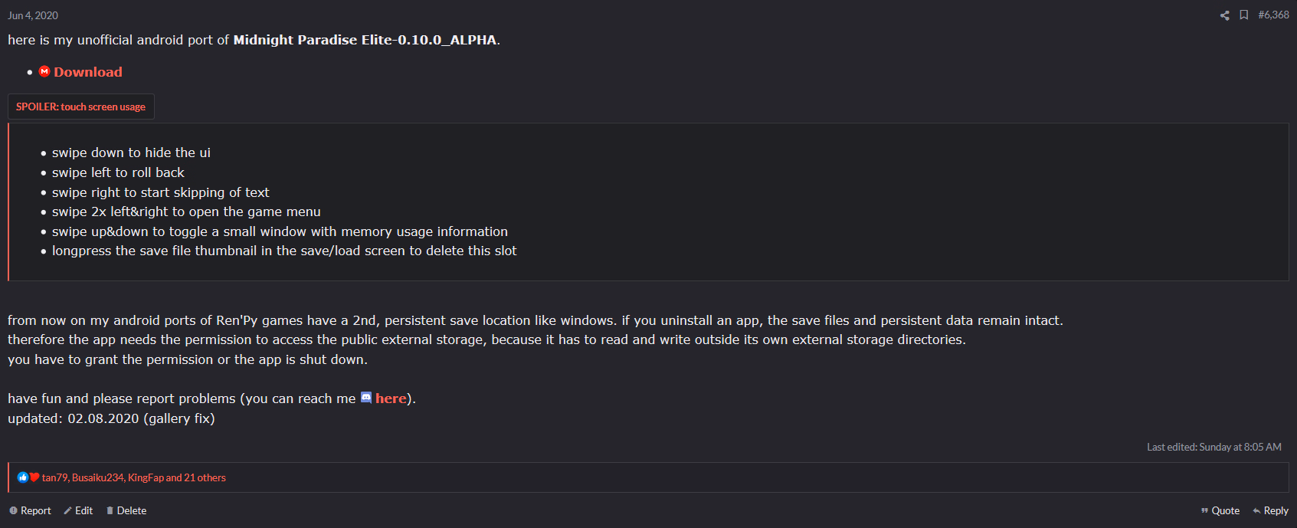Click the line 'swipe down to hide the ui'
Image resolution: width=1297 pixels, height=528 pixels.
click(x=131, y=152)
